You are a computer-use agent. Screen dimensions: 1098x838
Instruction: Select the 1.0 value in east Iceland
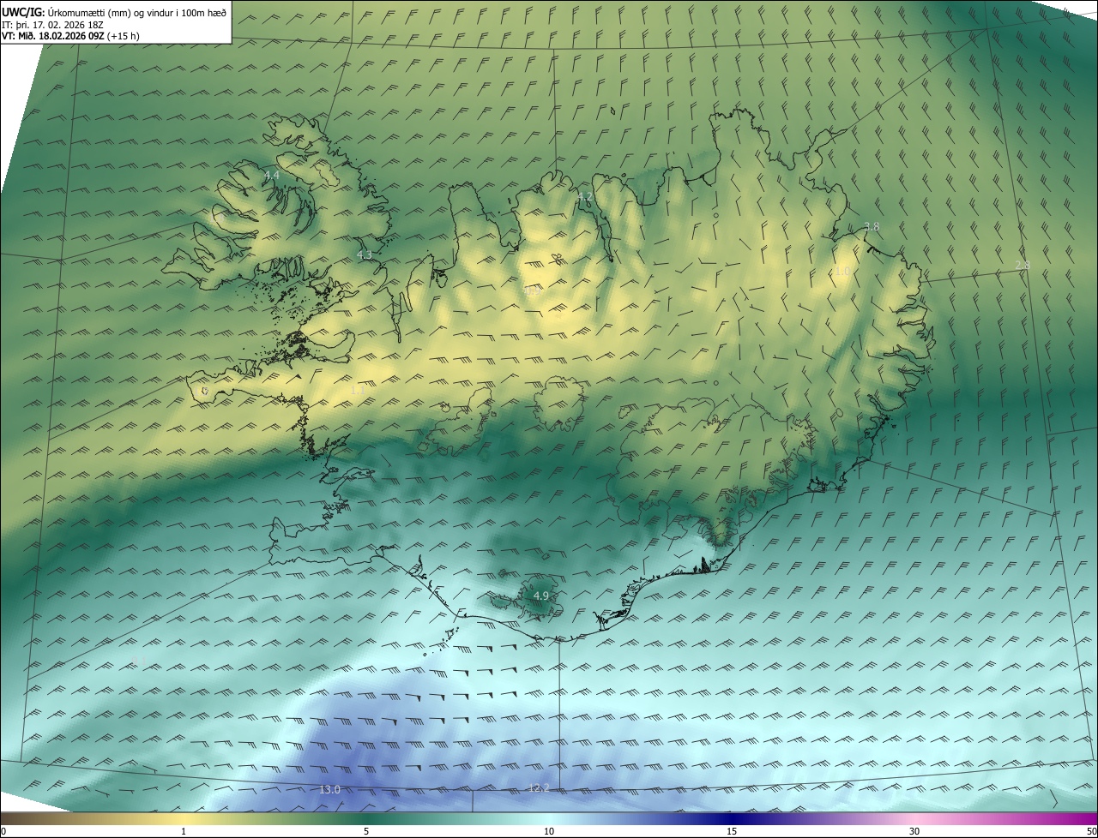843,272
